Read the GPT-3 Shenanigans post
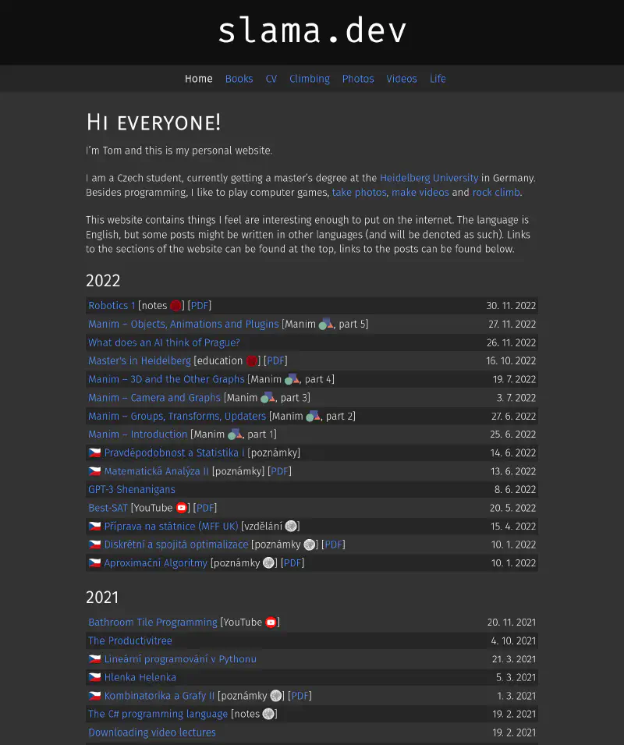 pyautogui.click(x=131, y=490)
